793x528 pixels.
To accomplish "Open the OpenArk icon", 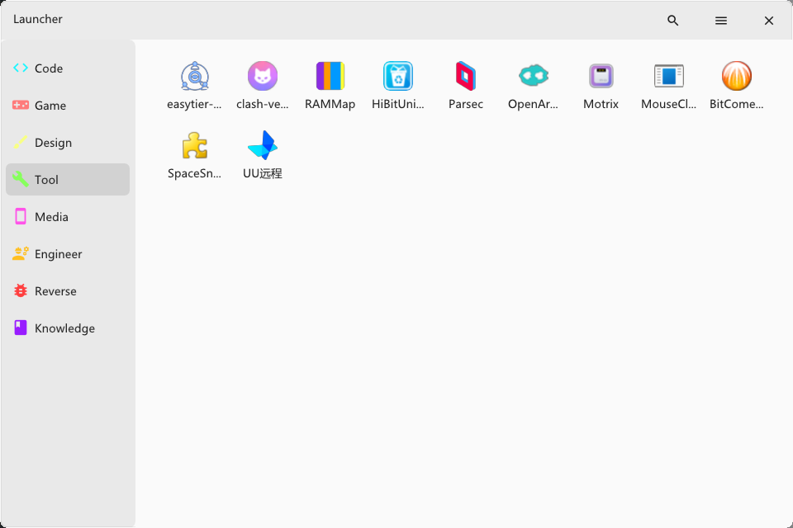I will [534, 76].
